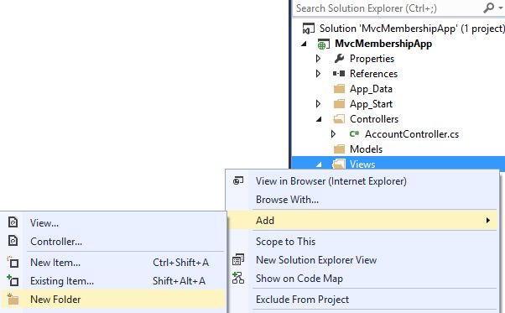Click the icon next to Controller... in submenu
The image size is (505, 313).
[13, 241]
